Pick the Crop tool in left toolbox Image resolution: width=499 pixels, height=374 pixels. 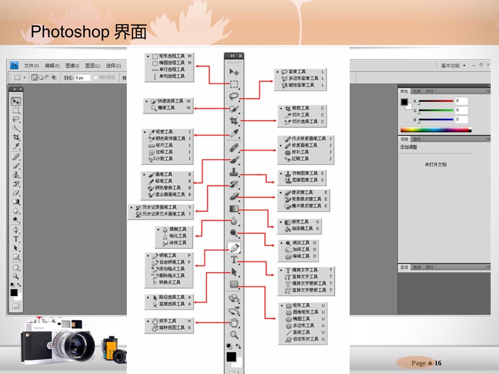[16, 137]
